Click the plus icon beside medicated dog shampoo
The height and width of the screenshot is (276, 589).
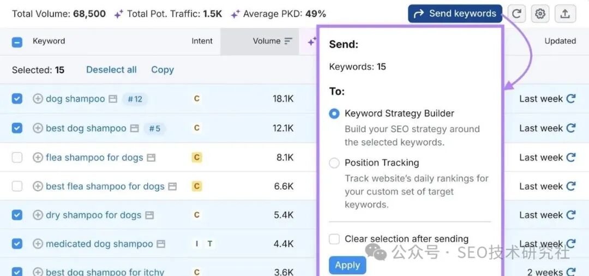coord(38,244)
